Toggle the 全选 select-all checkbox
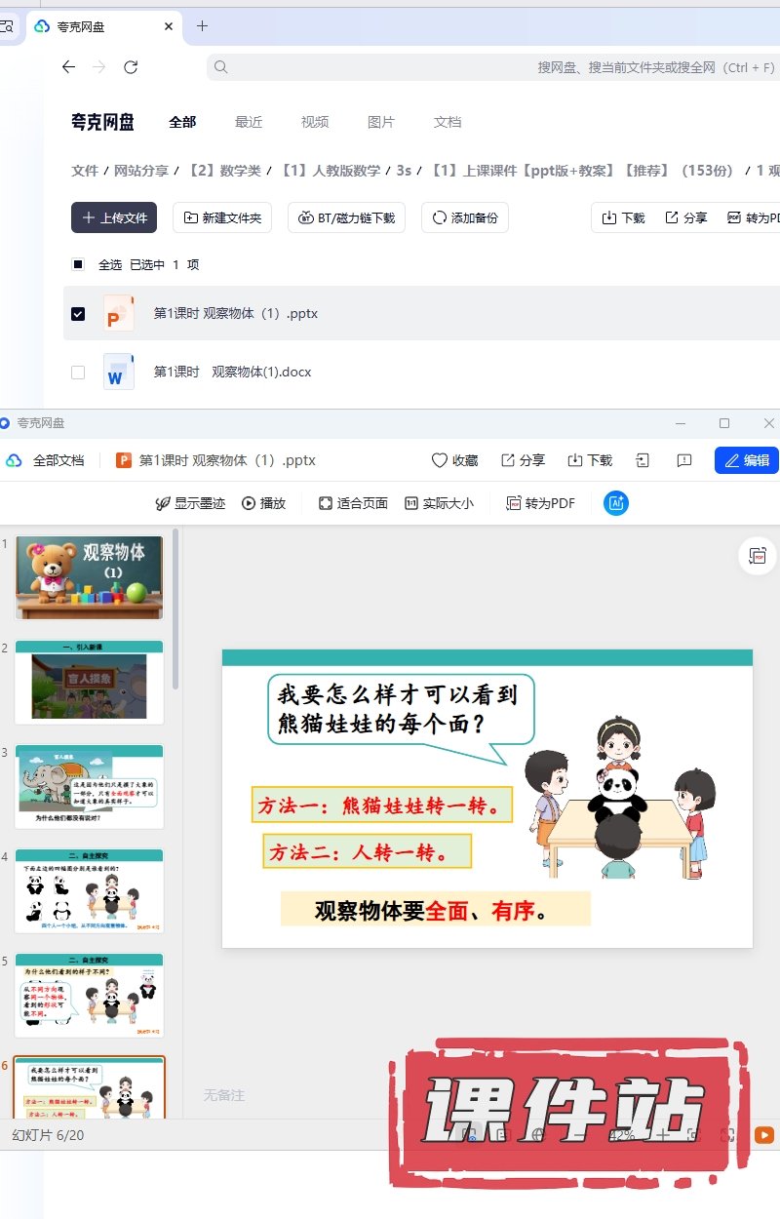Image resolution: width=780 pixels, height=1219 pixels. point(78,264)
